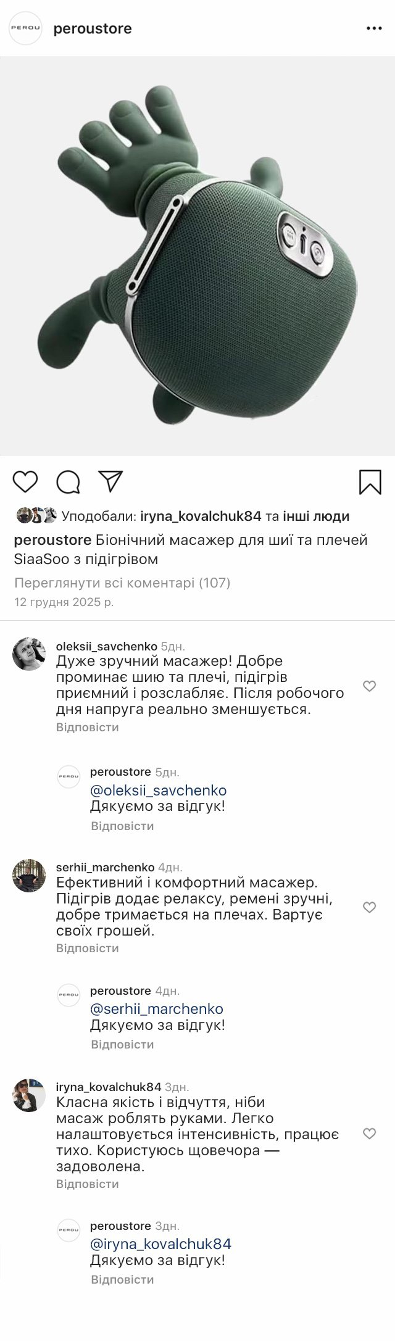395x1341 pixels.
Task: Like serhii_marchenko's comment
Action: pyautogui.click(x=369, y=907)
